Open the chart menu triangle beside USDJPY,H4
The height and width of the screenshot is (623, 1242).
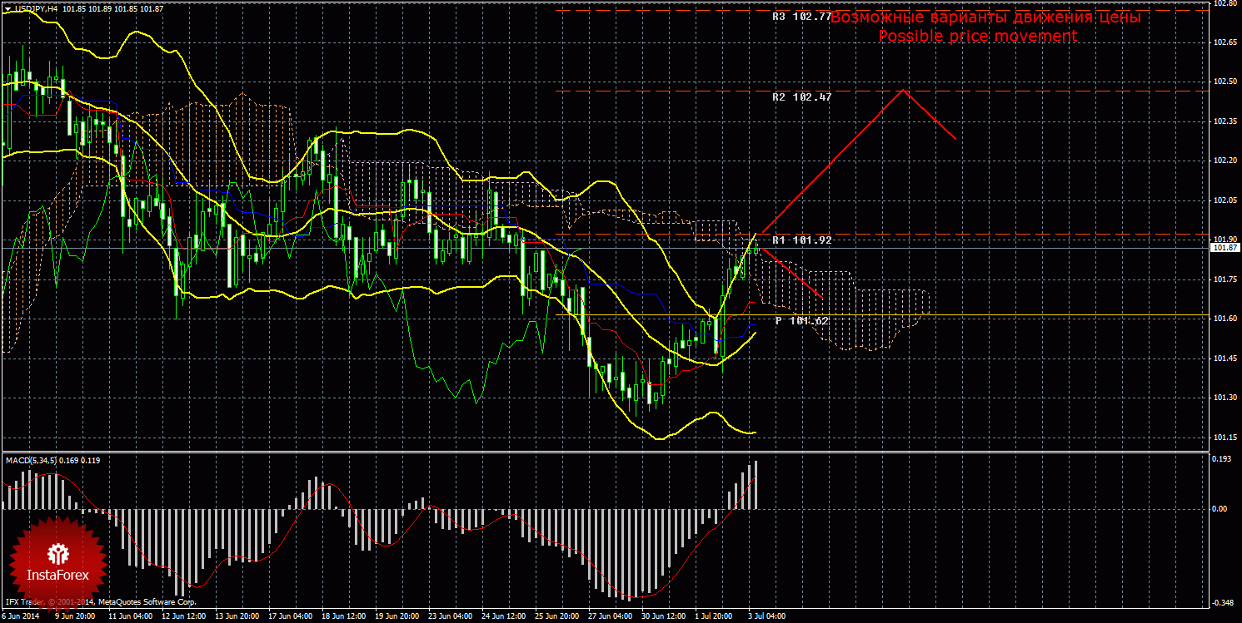click(7, 7)
